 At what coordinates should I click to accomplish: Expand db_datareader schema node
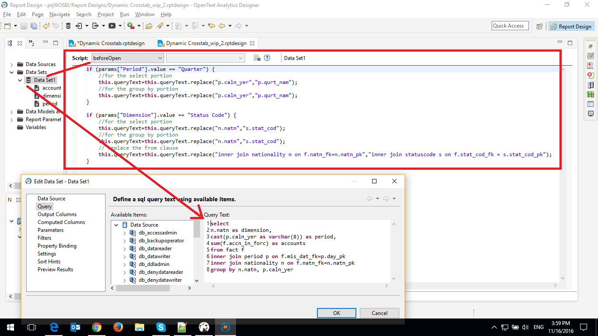(x=125, y=248)
